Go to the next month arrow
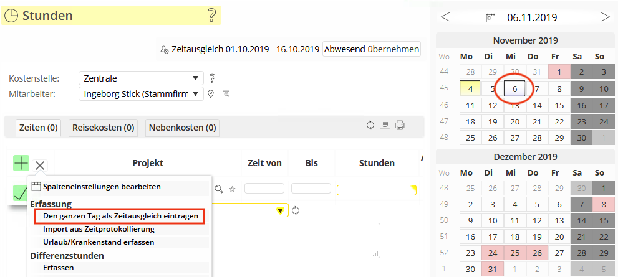The width and height of the screenshot is (618, 277). [605, 17]
